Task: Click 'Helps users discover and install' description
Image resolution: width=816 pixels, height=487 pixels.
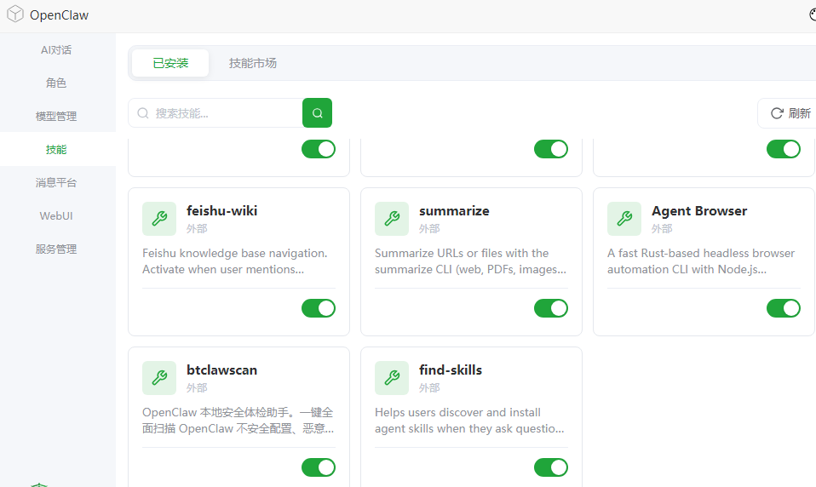Action: coord(469,421)
